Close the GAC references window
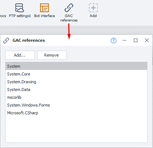The image size is (153, 148). tap(147, 40)
